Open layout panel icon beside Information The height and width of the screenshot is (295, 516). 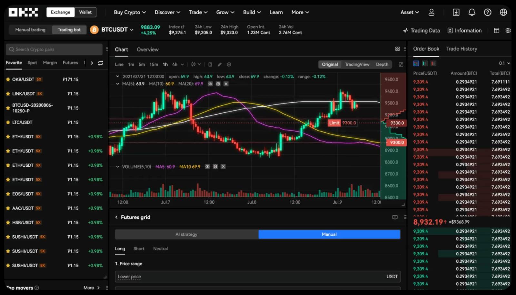tap(497, 30)
